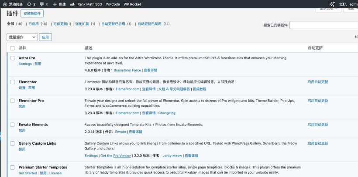Open the Envato author link

[x=120, y=132]
